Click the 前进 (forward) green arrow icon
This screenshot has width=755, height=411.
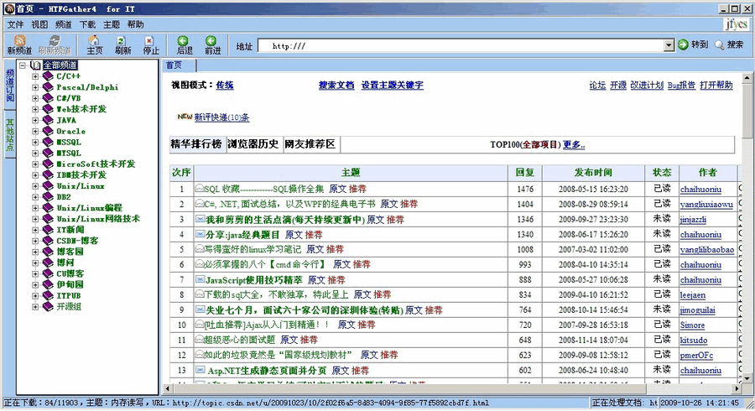[x=211, y=41]
